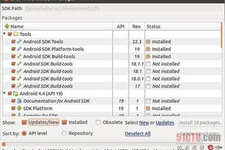The width and height of the screenshot is (225, 150).
Task: Uncheck Build-tools revision 17 checkbox
Action: click(x=13, y=86)
